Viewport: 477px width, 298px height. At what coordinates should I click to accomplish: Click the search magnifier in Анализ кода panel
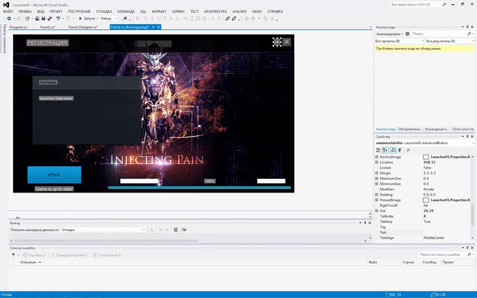[469, 33]
